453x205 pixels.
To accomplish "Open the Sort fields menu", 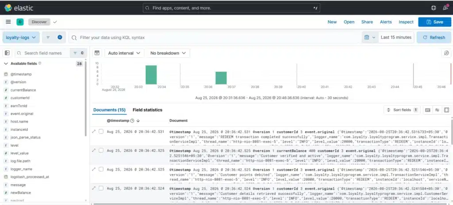I will coord(403,110).
